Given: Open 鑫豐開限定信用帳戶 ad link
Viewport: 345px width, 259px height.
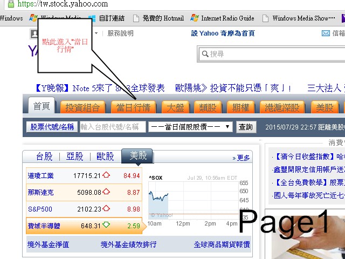Looking at the screenshot, I should pyautogui.click(x=309, y=169).
